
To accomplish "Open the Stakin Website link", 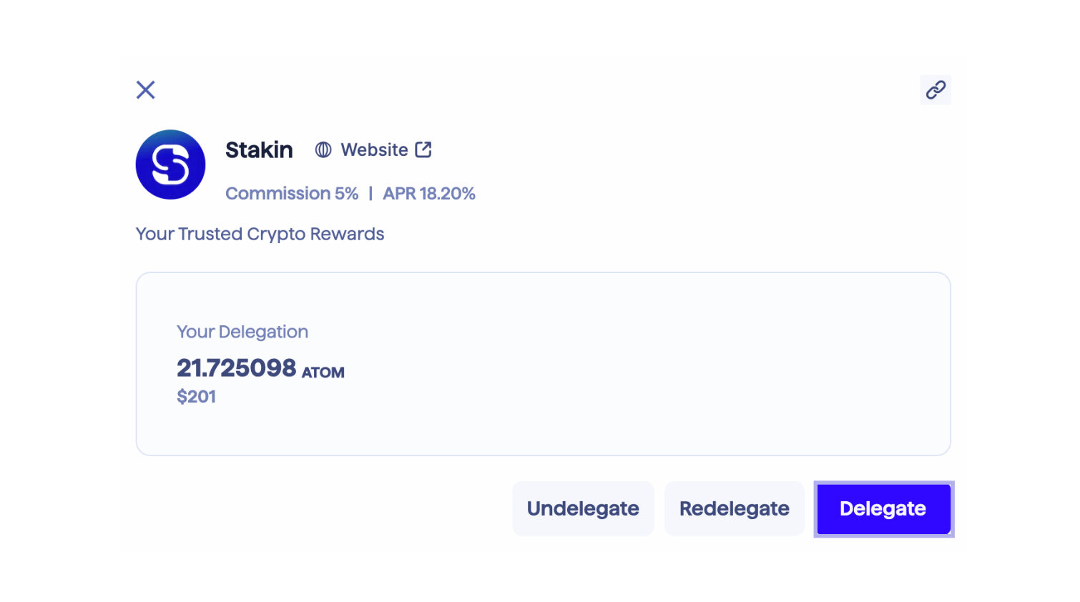I will click(373, 149).
